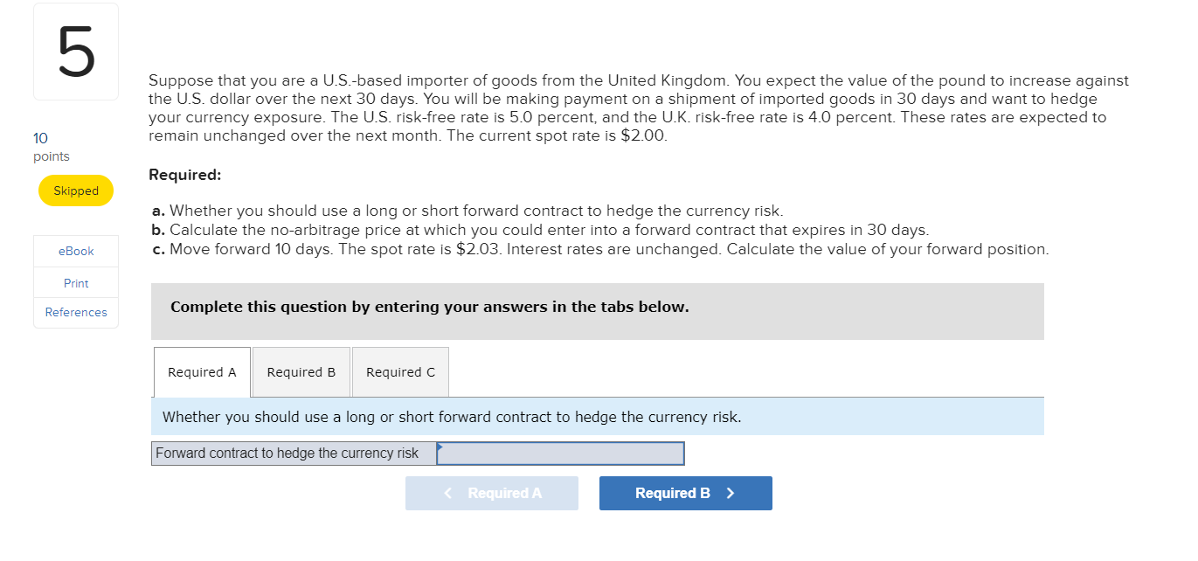The image size is (1198, 561).
Task: Click the back chevron icon on Required A button
Action: 448,493
